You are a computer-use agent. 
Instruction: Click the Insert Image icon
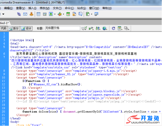click(51, 14)
